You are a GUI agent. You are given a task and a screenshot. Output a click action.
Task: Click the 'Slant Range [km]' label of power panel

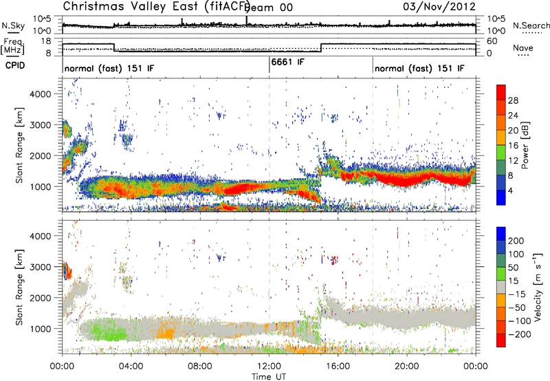19,145
